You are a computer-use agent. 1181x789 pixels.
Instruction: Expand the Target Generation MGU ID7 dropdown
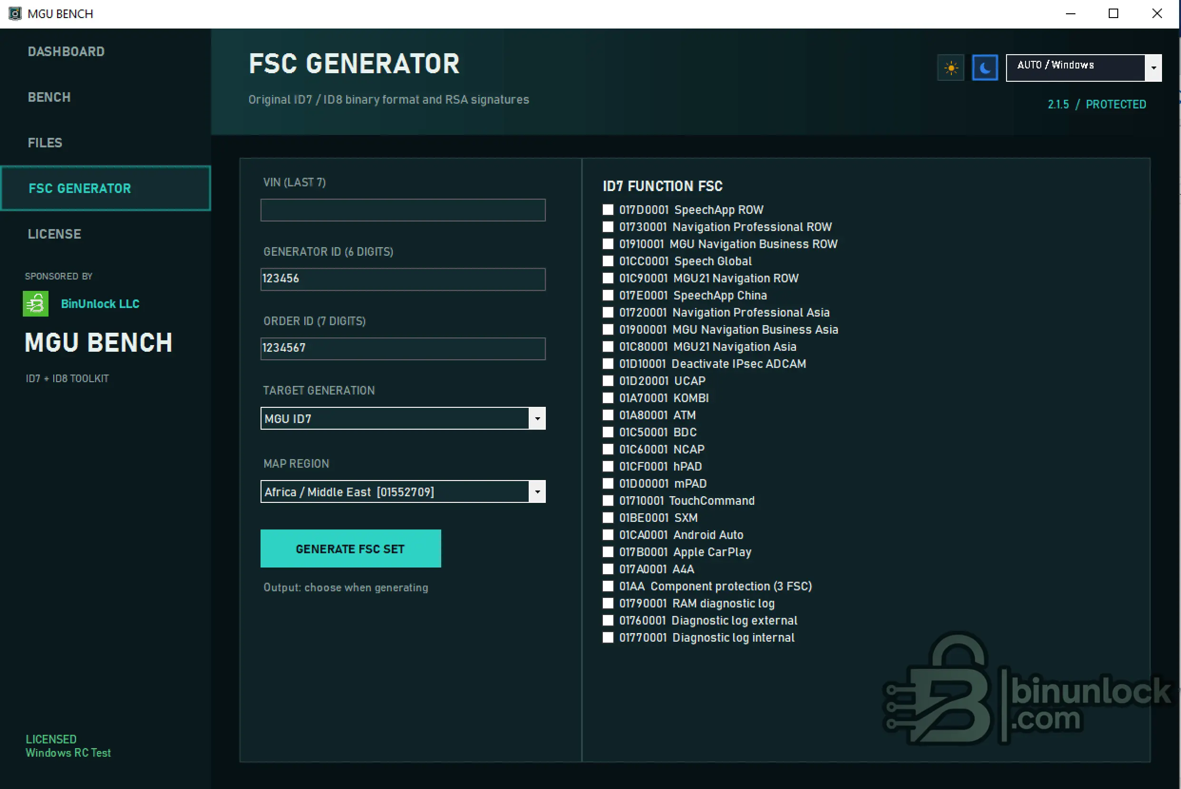coord(403,418)
